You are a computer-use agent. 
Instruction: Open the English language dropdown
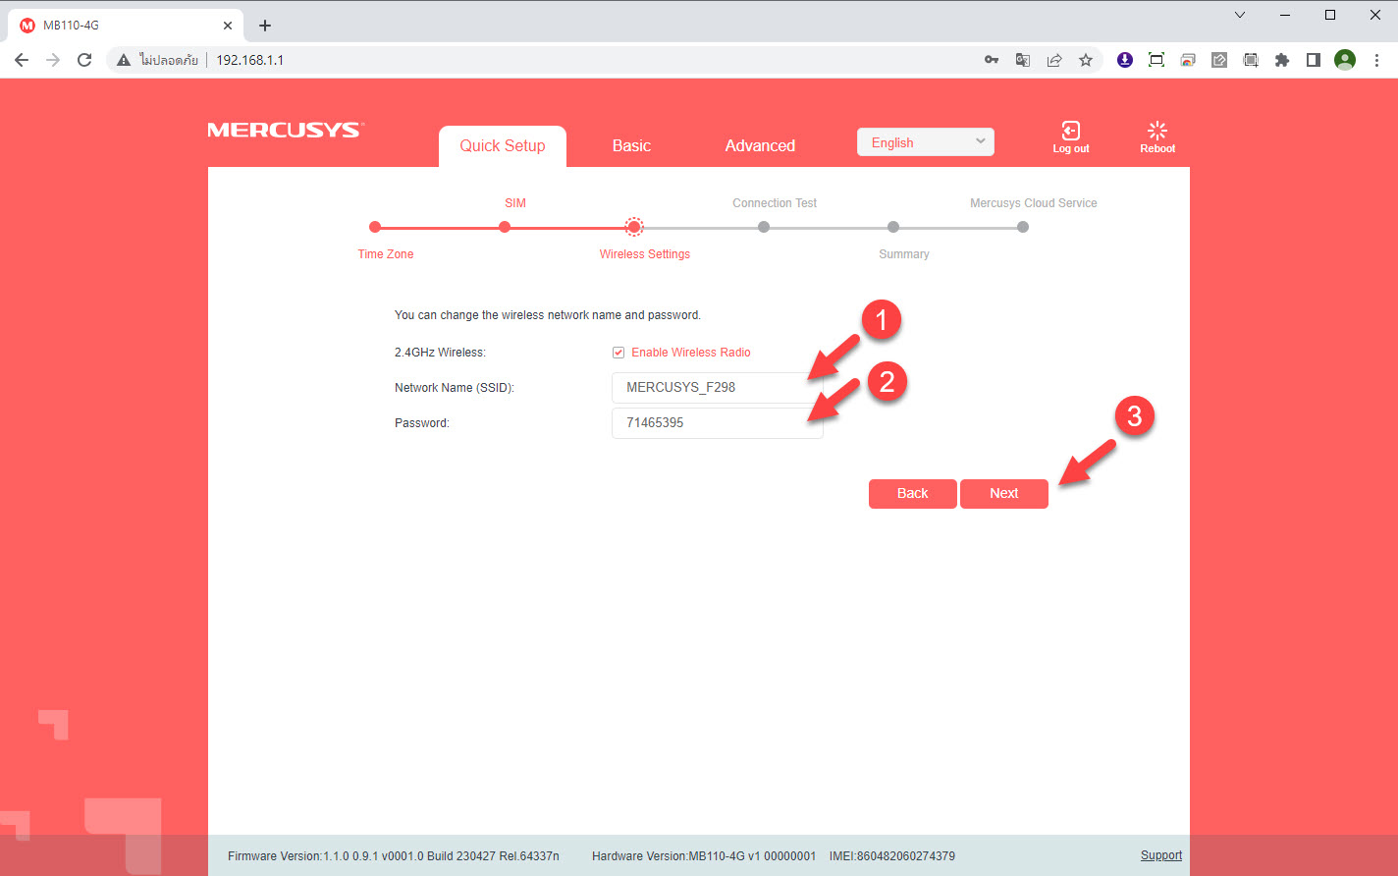(926, 142)
